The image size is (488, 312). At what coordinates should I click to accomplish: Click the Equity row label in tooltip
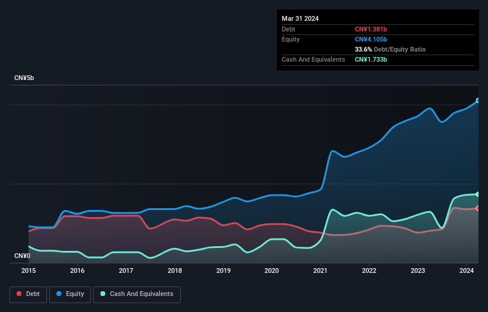click(x=291, y=39)
